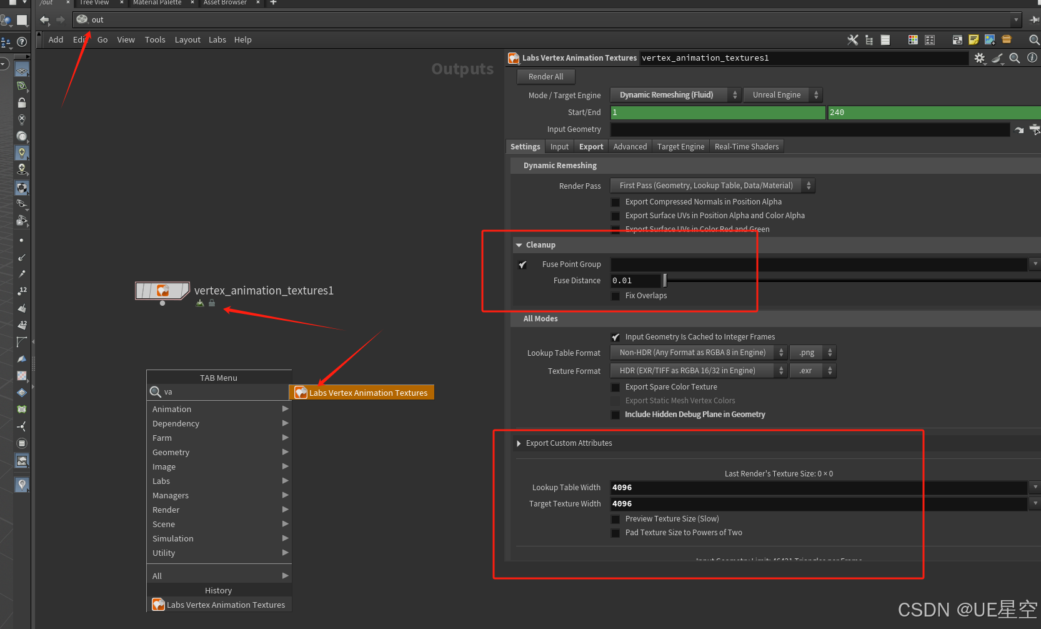This screenshot has width=1041, height=629.
Task: Click the Fuse Distance value field
Action: pyautogui.click(x=635, y=281)
